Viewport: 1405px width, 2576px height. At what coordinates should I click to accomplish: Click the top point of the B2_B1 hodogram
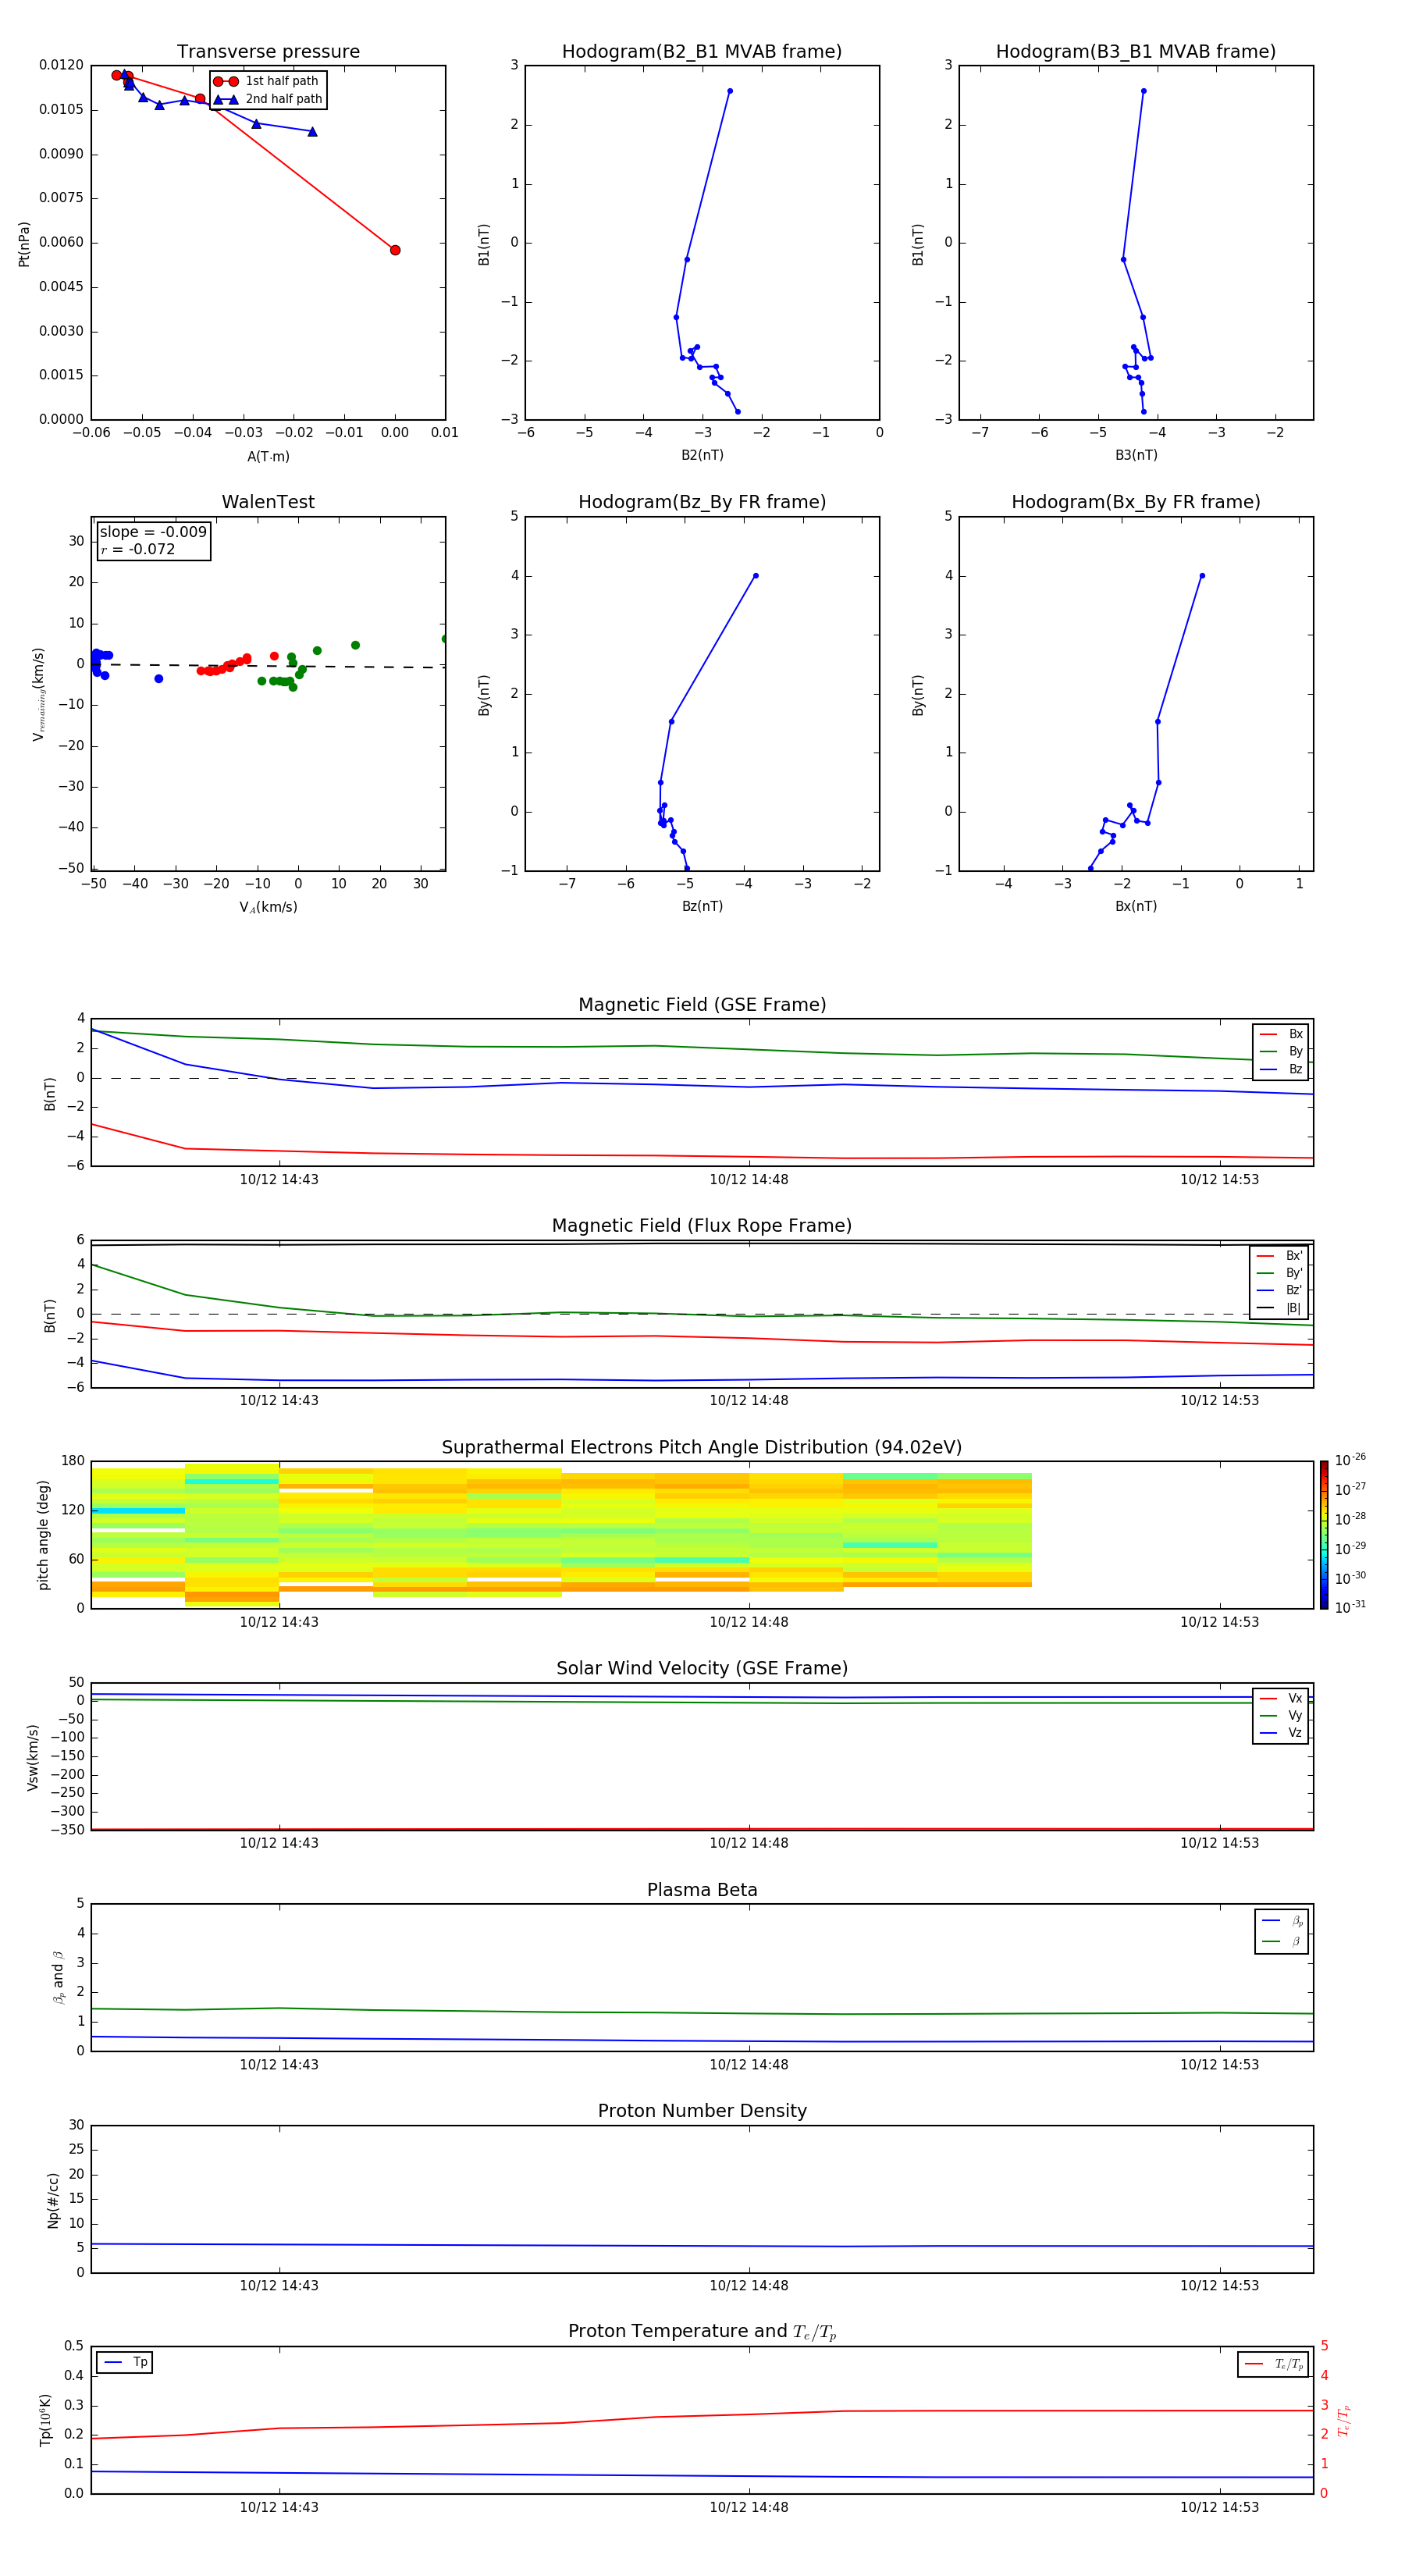[x=730, y=91]
